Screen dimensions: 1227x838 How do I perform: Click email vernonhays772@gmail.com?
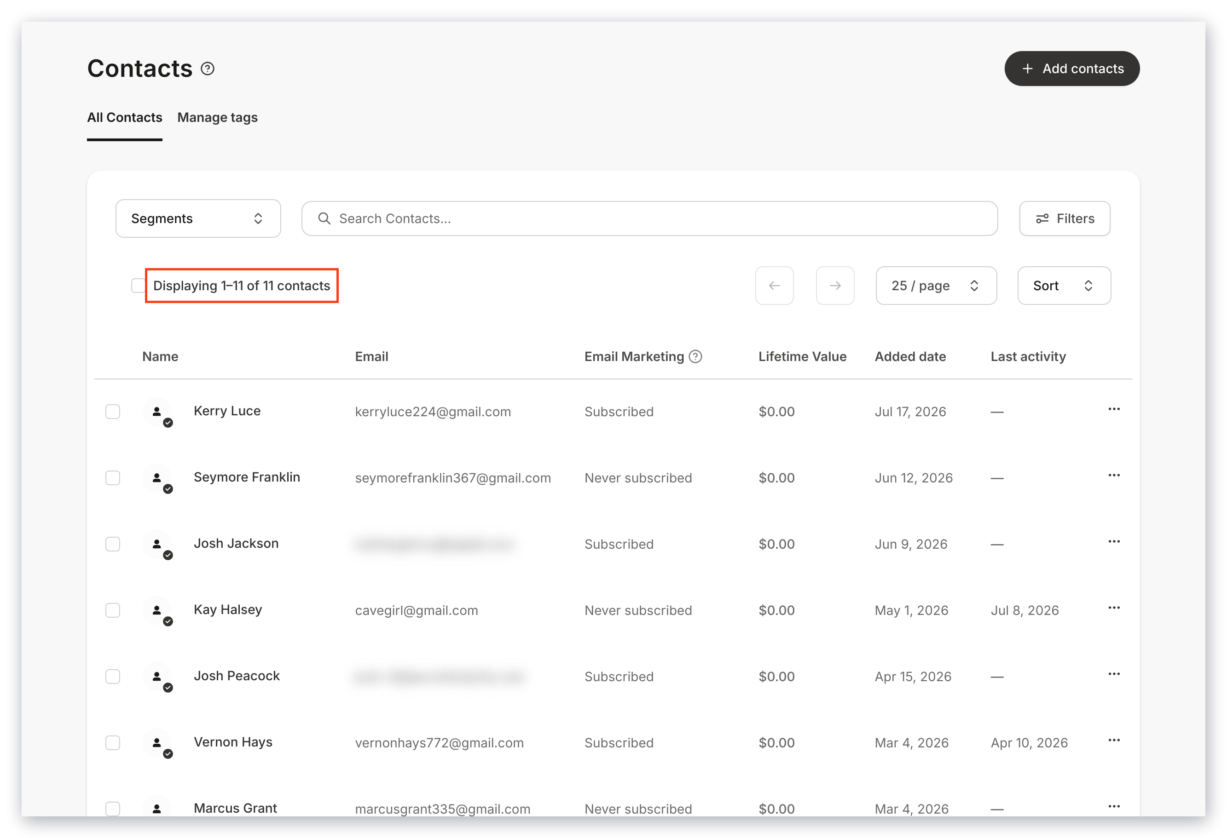[439, 743]
